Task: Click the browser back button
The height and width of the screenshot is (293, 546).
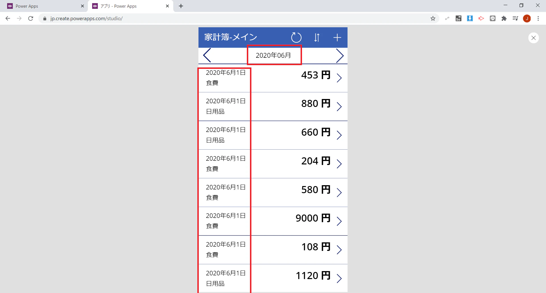Action: coord(8,18)
